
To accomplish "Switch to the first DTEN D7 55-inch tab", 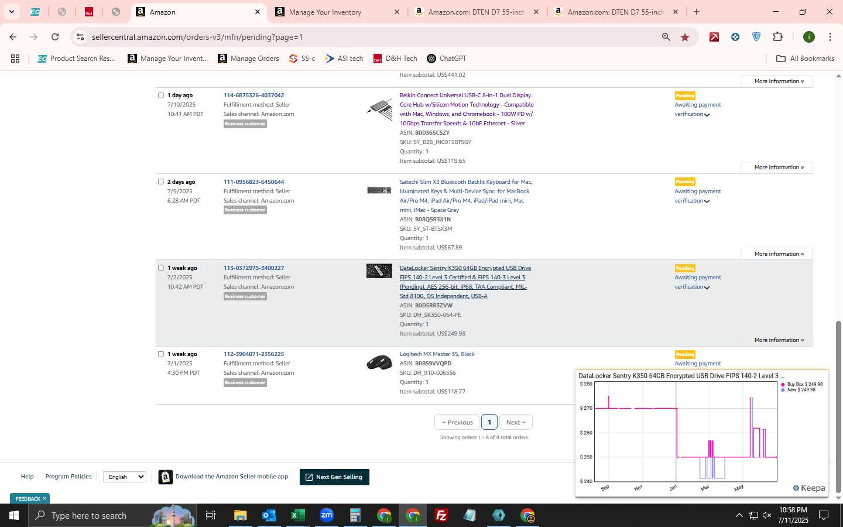I will [x=475, y=12].
